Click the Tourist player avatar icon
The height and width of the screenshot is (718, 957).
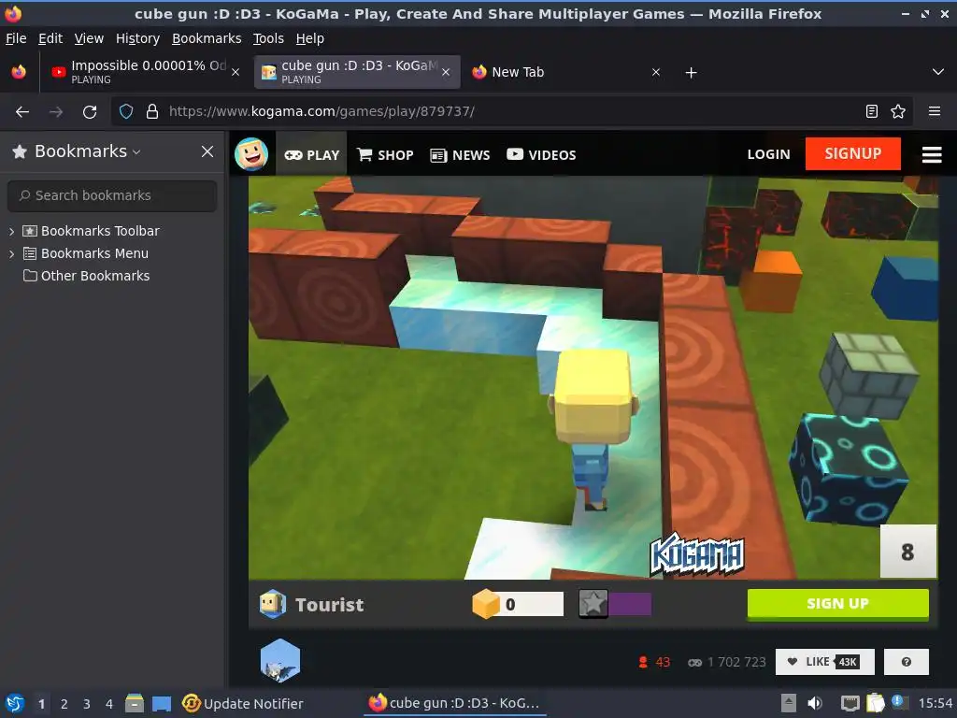click(272, 604)
